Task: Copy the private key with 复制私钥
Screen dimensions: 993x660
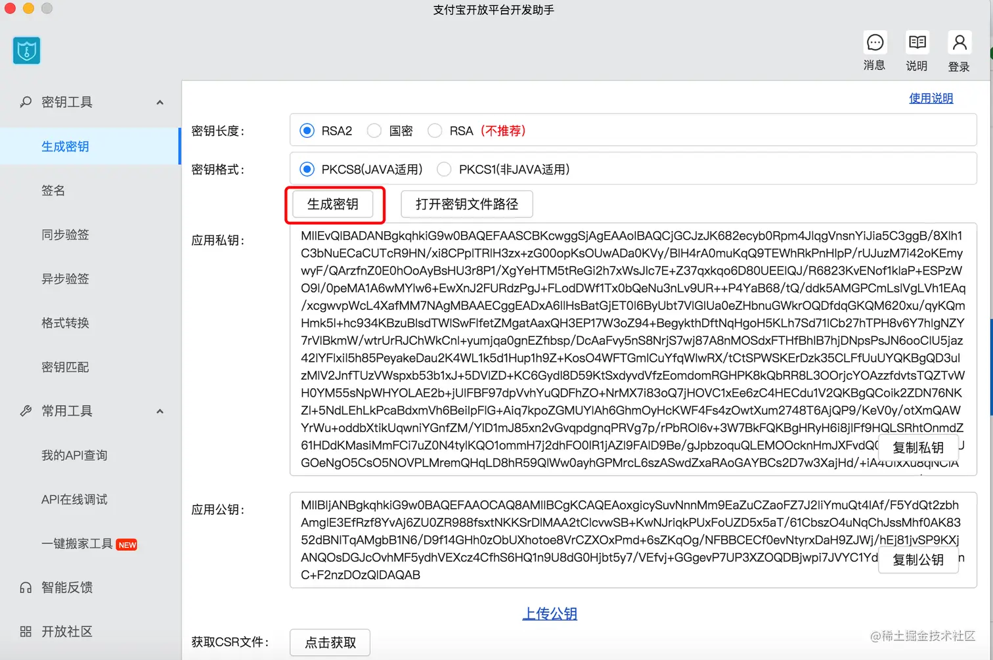Action: point(918,448)
